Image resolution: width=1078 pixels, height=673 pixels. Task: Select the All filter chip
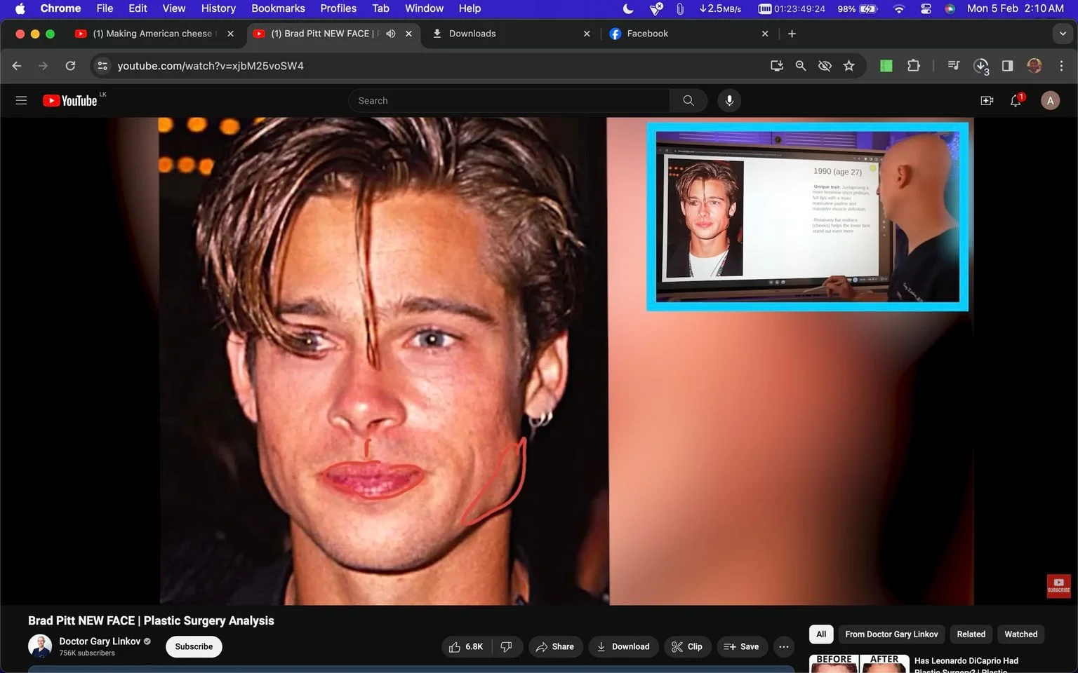tap(821, 634)
